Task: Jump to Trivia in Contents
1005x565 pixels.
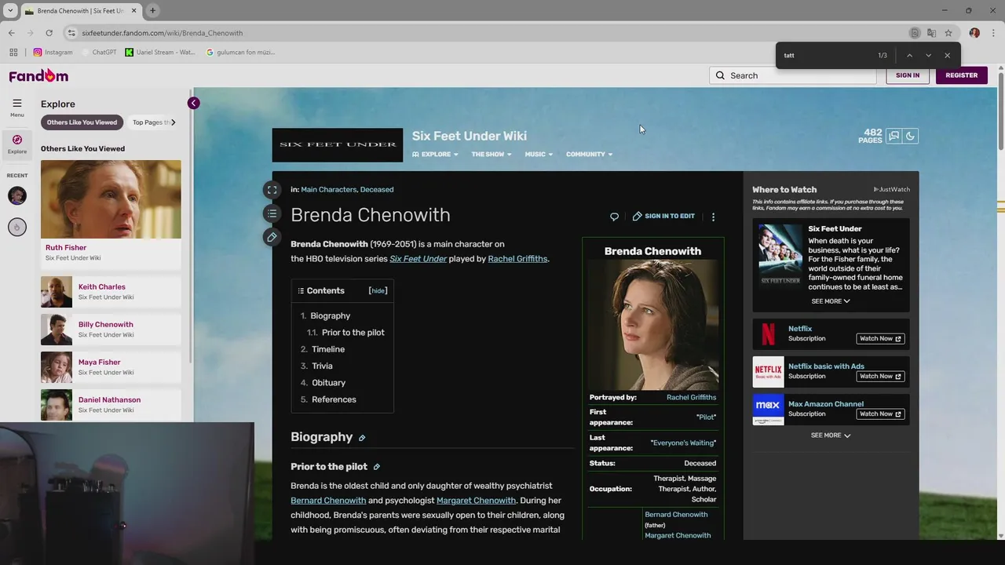Action: click(322, 366)
